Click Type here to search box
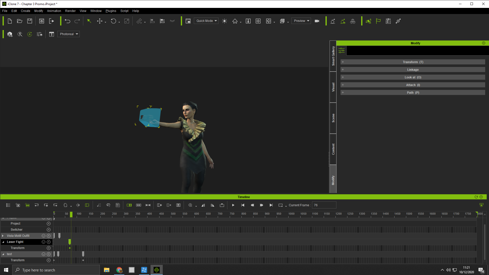The height and width of the screenshot is (275, 489). pyautogui.click(x=56, y=270)
